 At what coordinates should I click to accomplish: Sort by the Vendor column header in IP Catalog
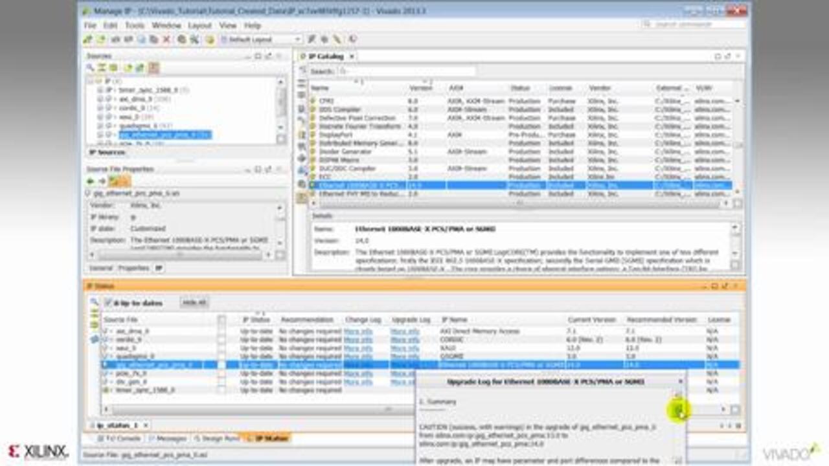(600, 89)
